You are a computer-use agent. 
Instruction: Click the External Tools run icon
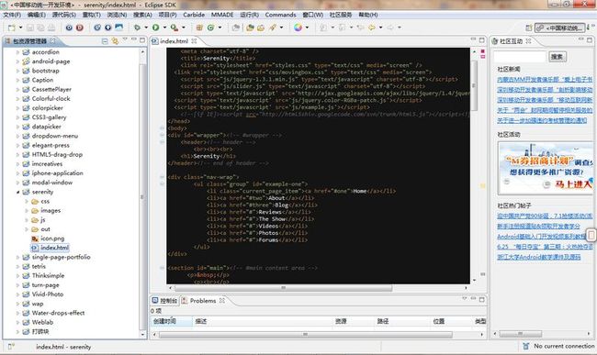[174, 28]
